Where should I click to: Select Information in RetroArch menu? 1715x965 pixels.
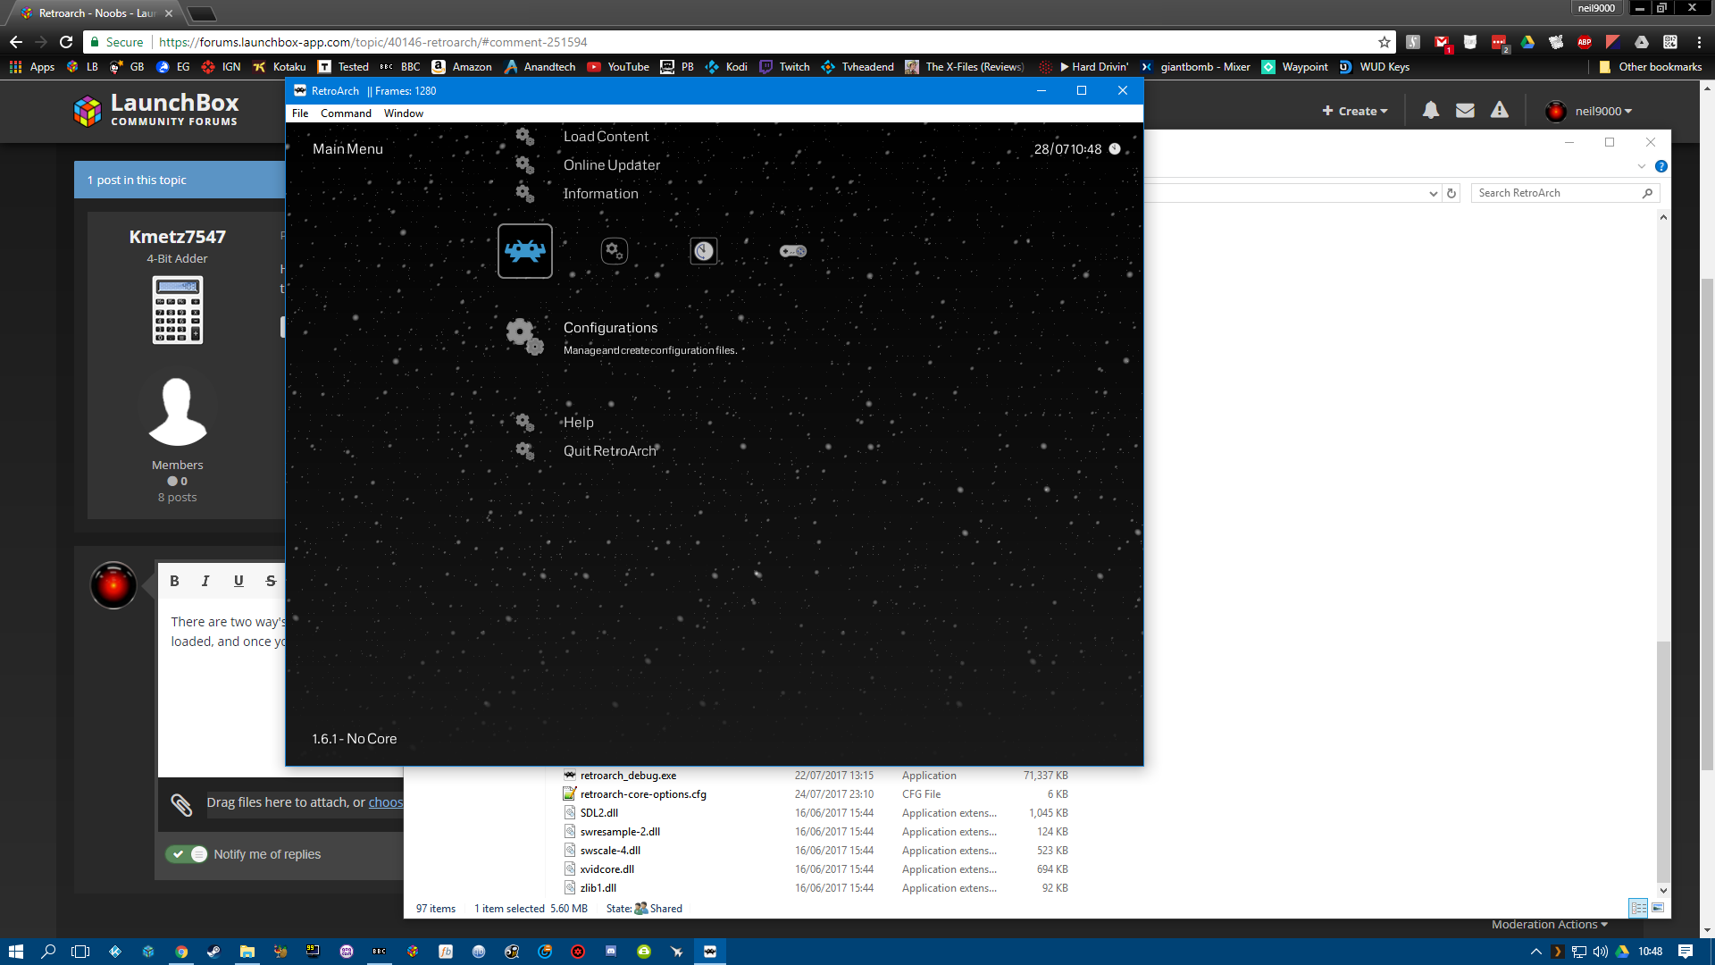(600, 194)
